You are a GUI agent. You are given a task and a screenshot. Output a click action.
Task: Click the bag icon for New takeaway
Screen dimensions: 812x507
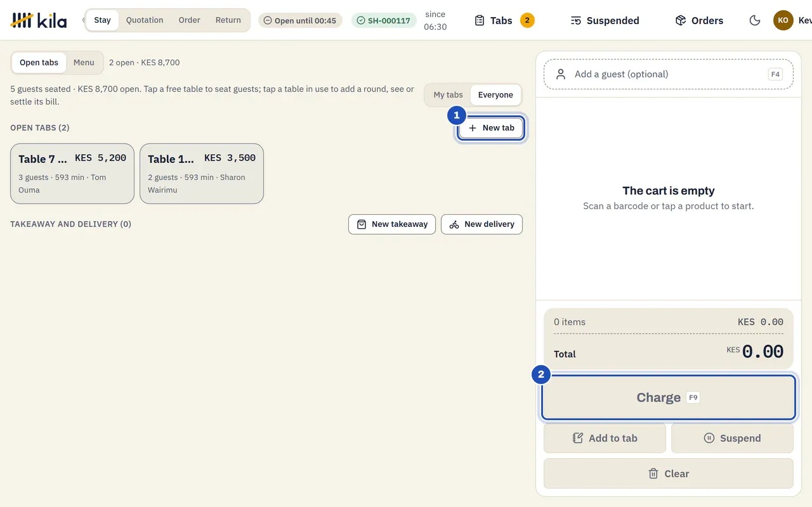[362, 224]
